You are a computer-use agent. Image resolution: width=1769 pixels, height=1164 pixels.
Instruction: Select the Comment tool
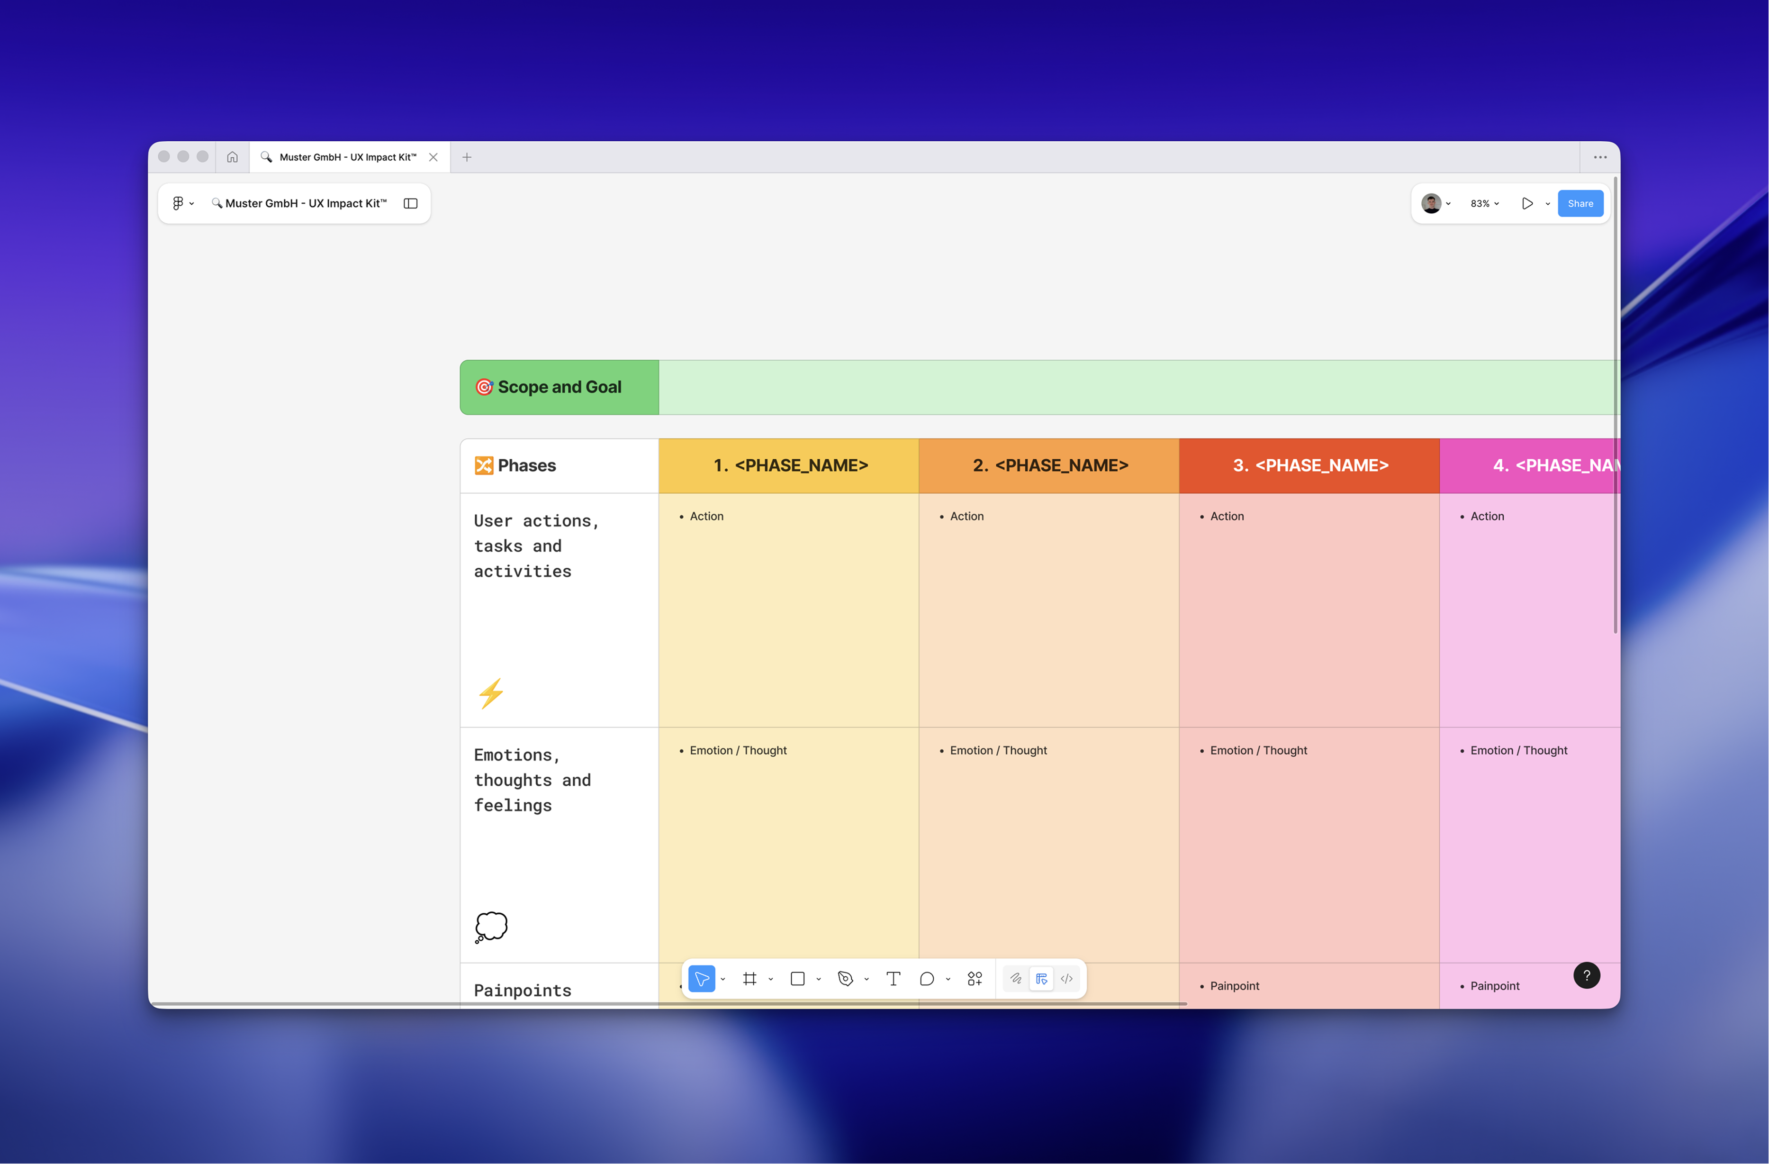tap(926, 979)
